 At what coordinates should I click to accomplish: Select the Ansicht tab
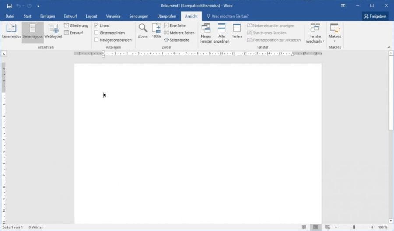tap(191, 16)
